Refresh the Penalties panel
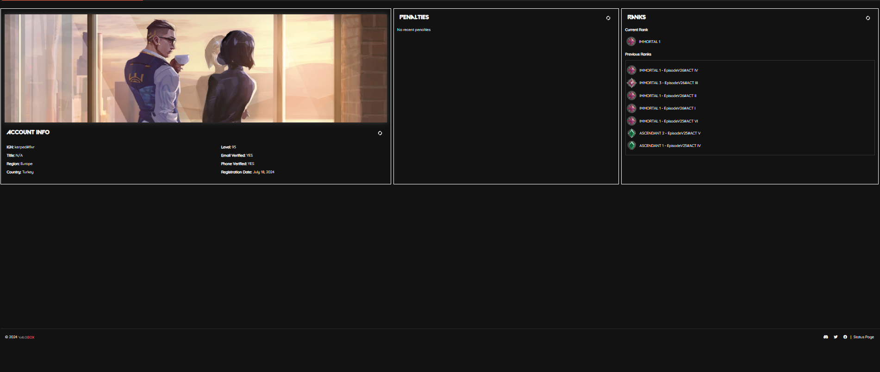The image size is (880, 372). (608, 18)
